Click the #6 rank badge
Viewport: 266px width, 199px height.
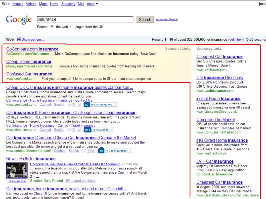(101, 151)
